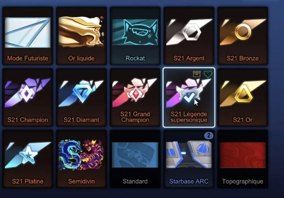Toggle the favorite heart on S21 Légende supersonique
This screenshot has width=284, height=198.
click(208, 74)
